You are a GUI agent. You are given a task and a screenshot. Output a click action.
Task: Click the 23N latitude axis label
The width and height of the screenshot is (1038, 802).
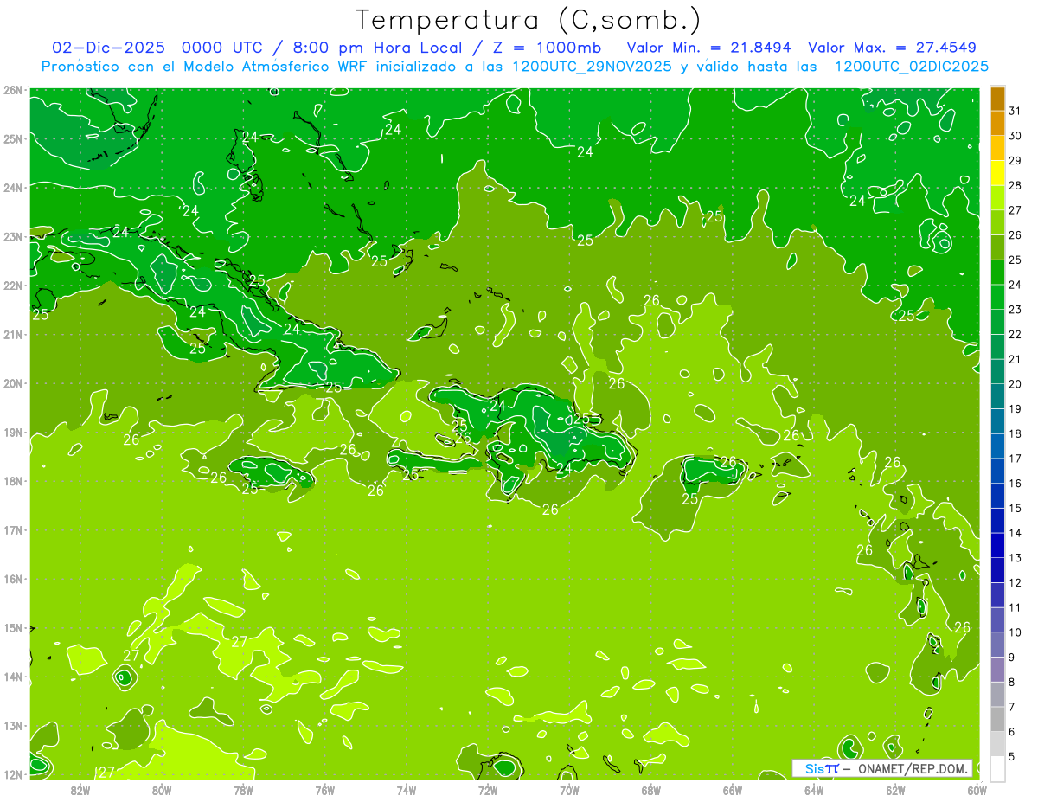point(13,236)
